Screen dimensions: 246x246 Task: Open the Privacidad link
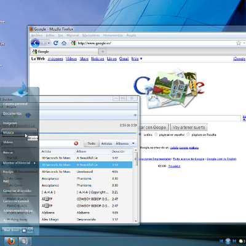coord(174,166)
